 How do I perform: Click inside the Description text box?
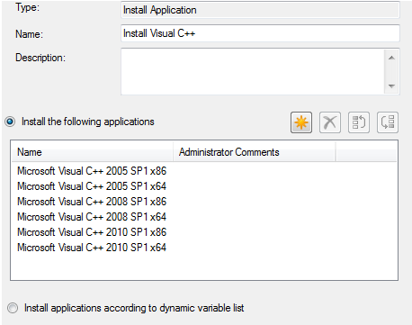pyautogui.click(x=253, y=72)
